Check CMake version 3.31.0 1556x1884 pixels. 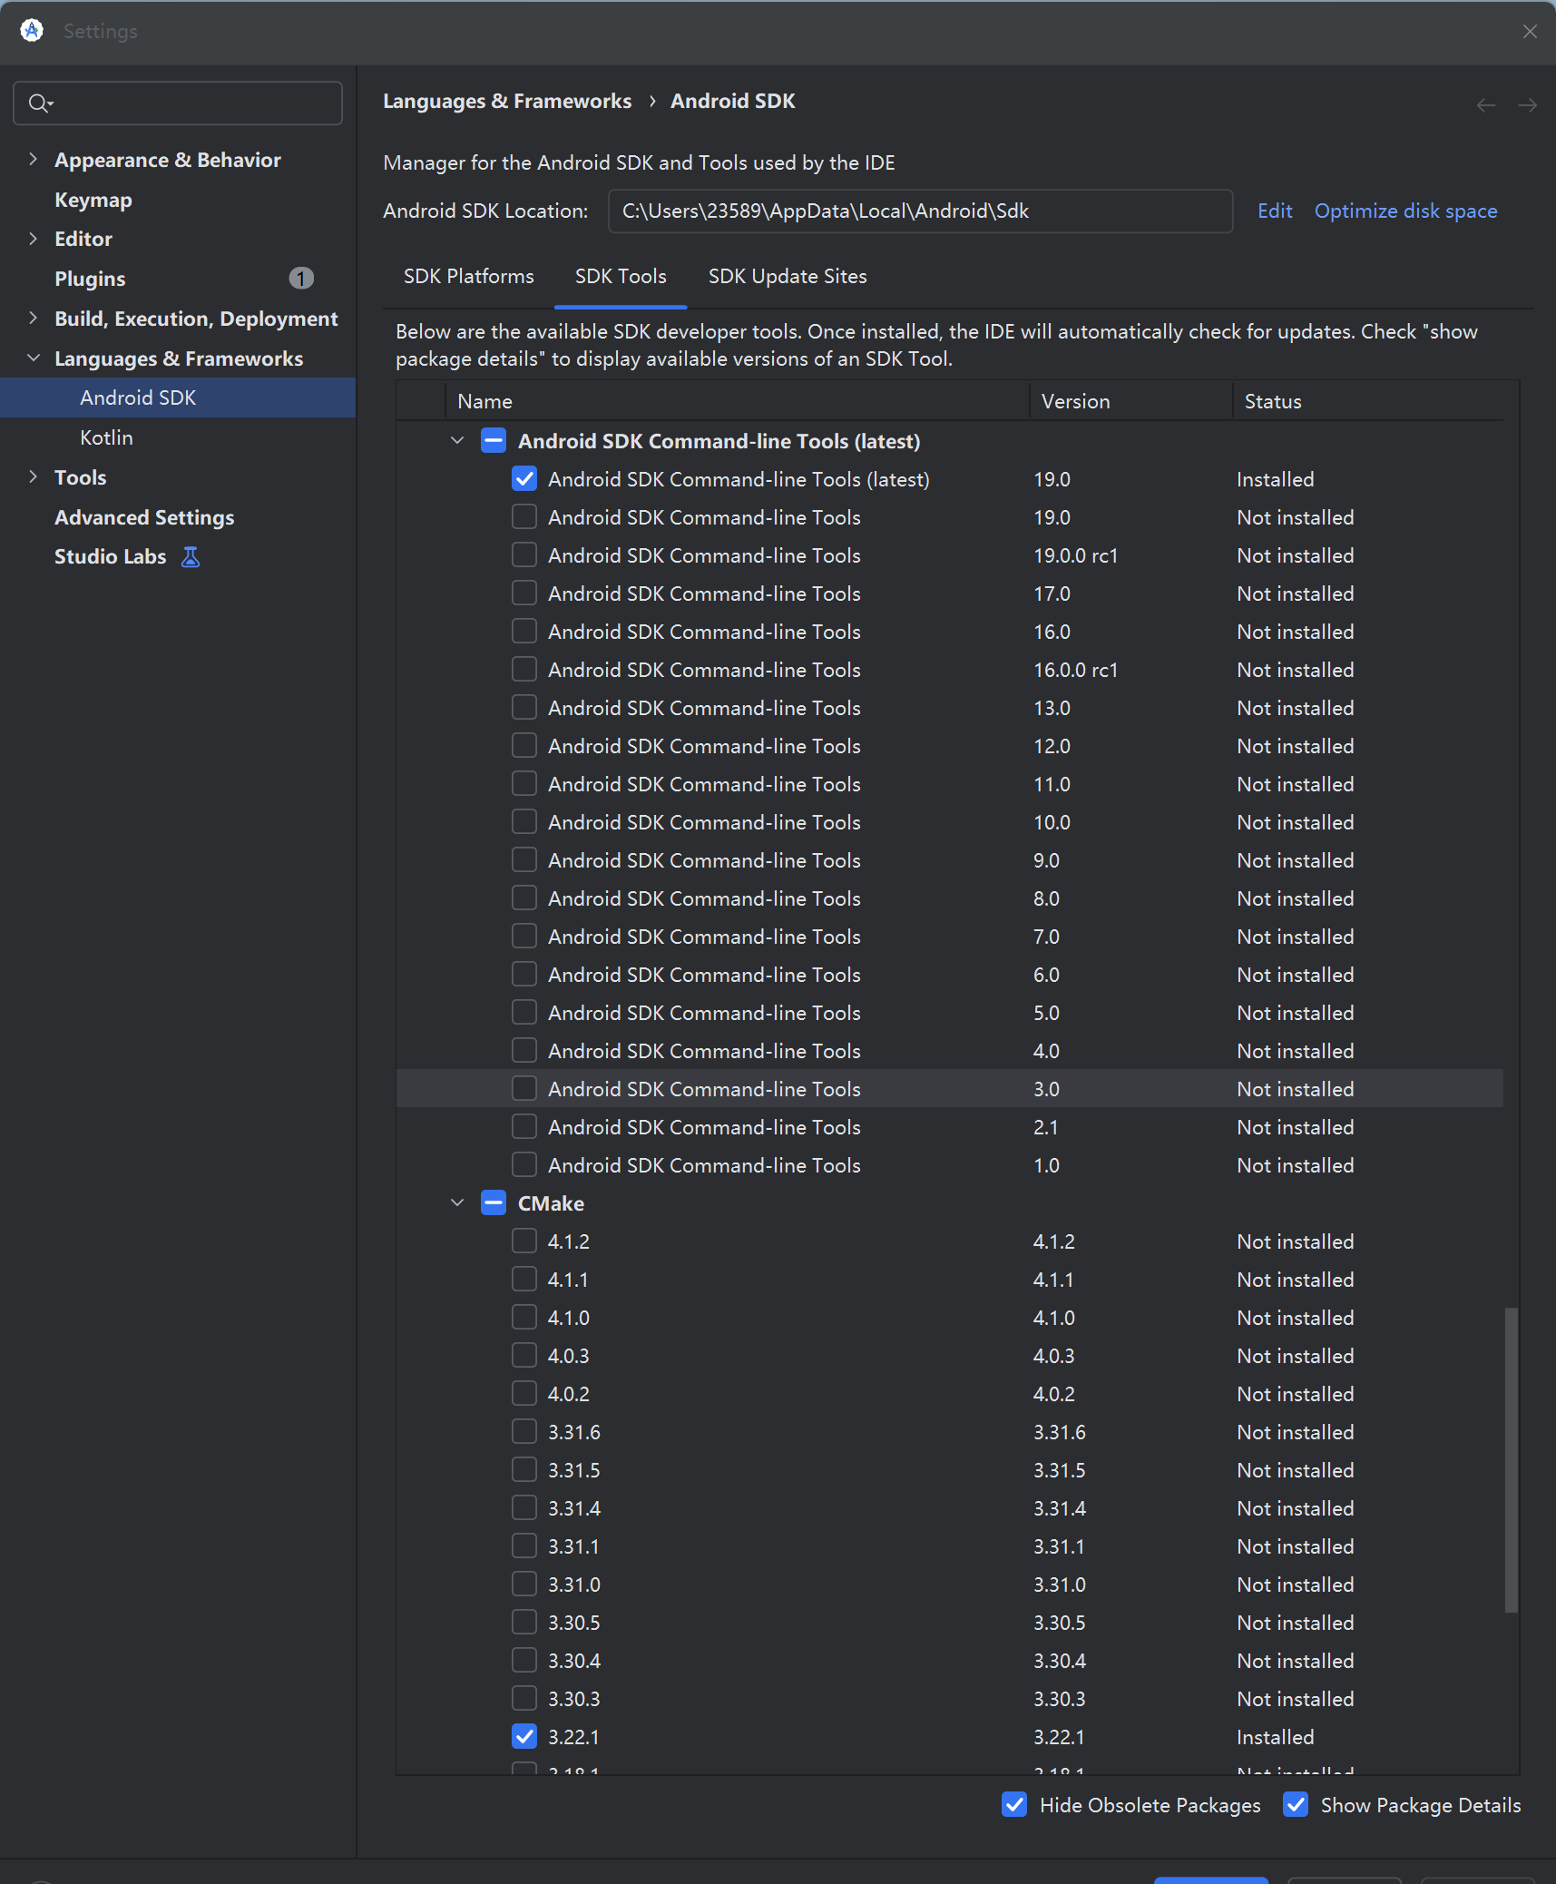[x=524, y=1585]
